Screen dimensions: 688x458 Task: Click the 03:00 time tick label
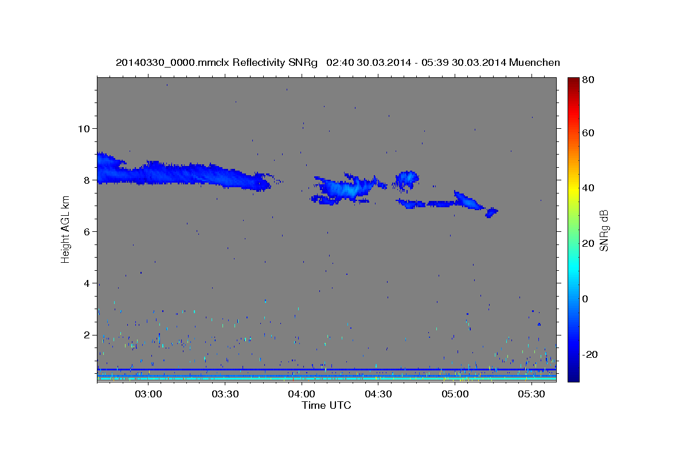[x=148, y=394]
